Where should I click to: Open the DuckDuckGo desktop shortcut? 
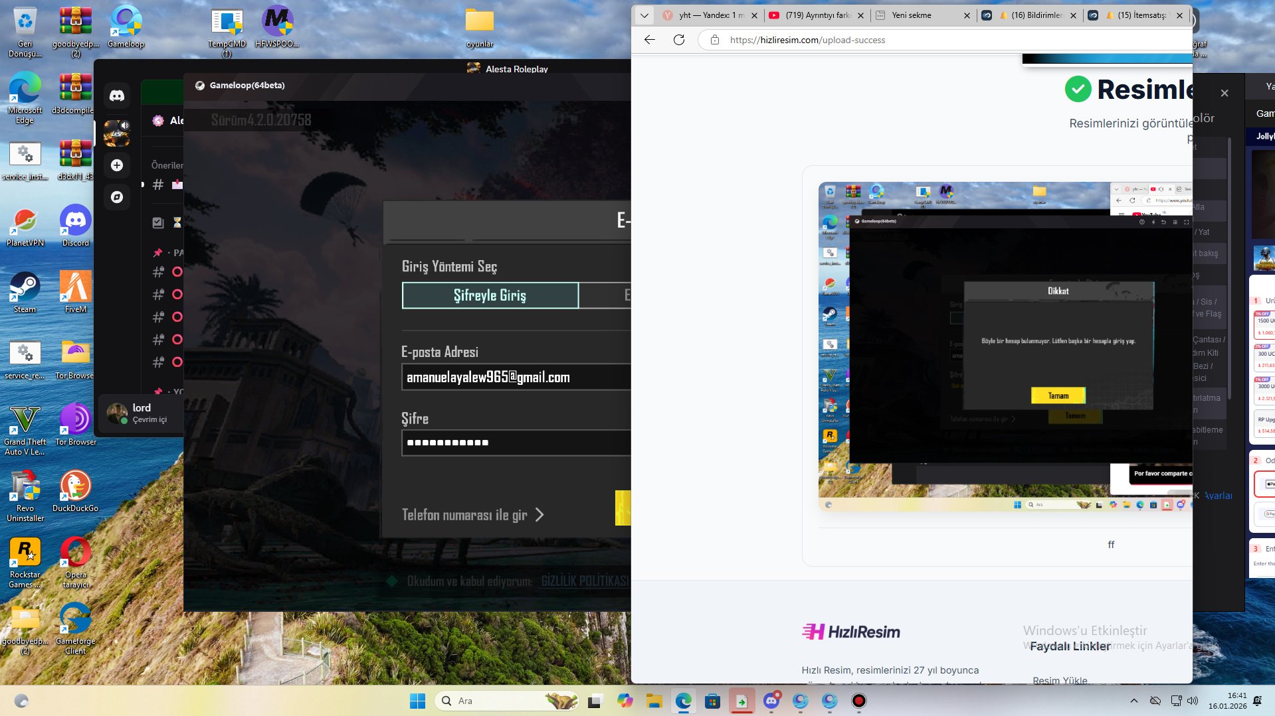pos(76,492)
